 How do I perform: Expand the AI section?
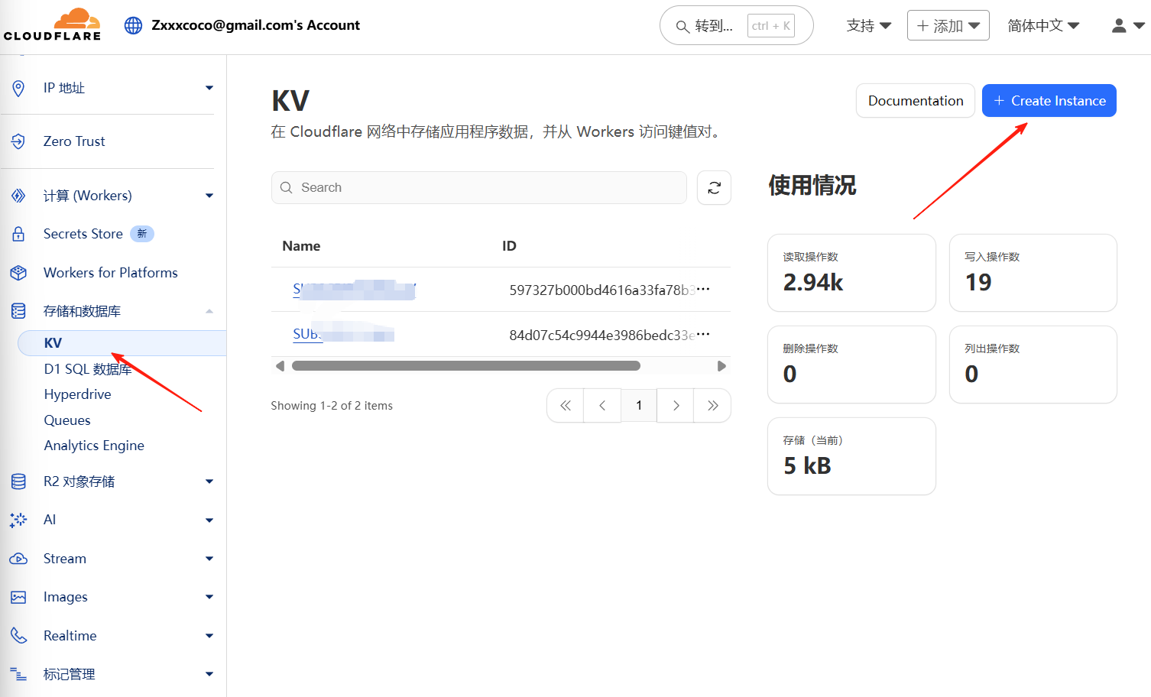coord(209,520)
